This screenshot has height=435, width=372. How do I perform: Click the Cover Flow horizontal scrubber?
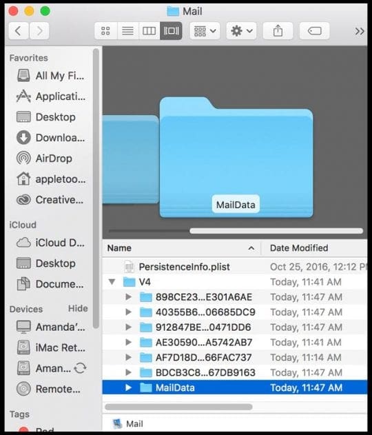(276, 231)
